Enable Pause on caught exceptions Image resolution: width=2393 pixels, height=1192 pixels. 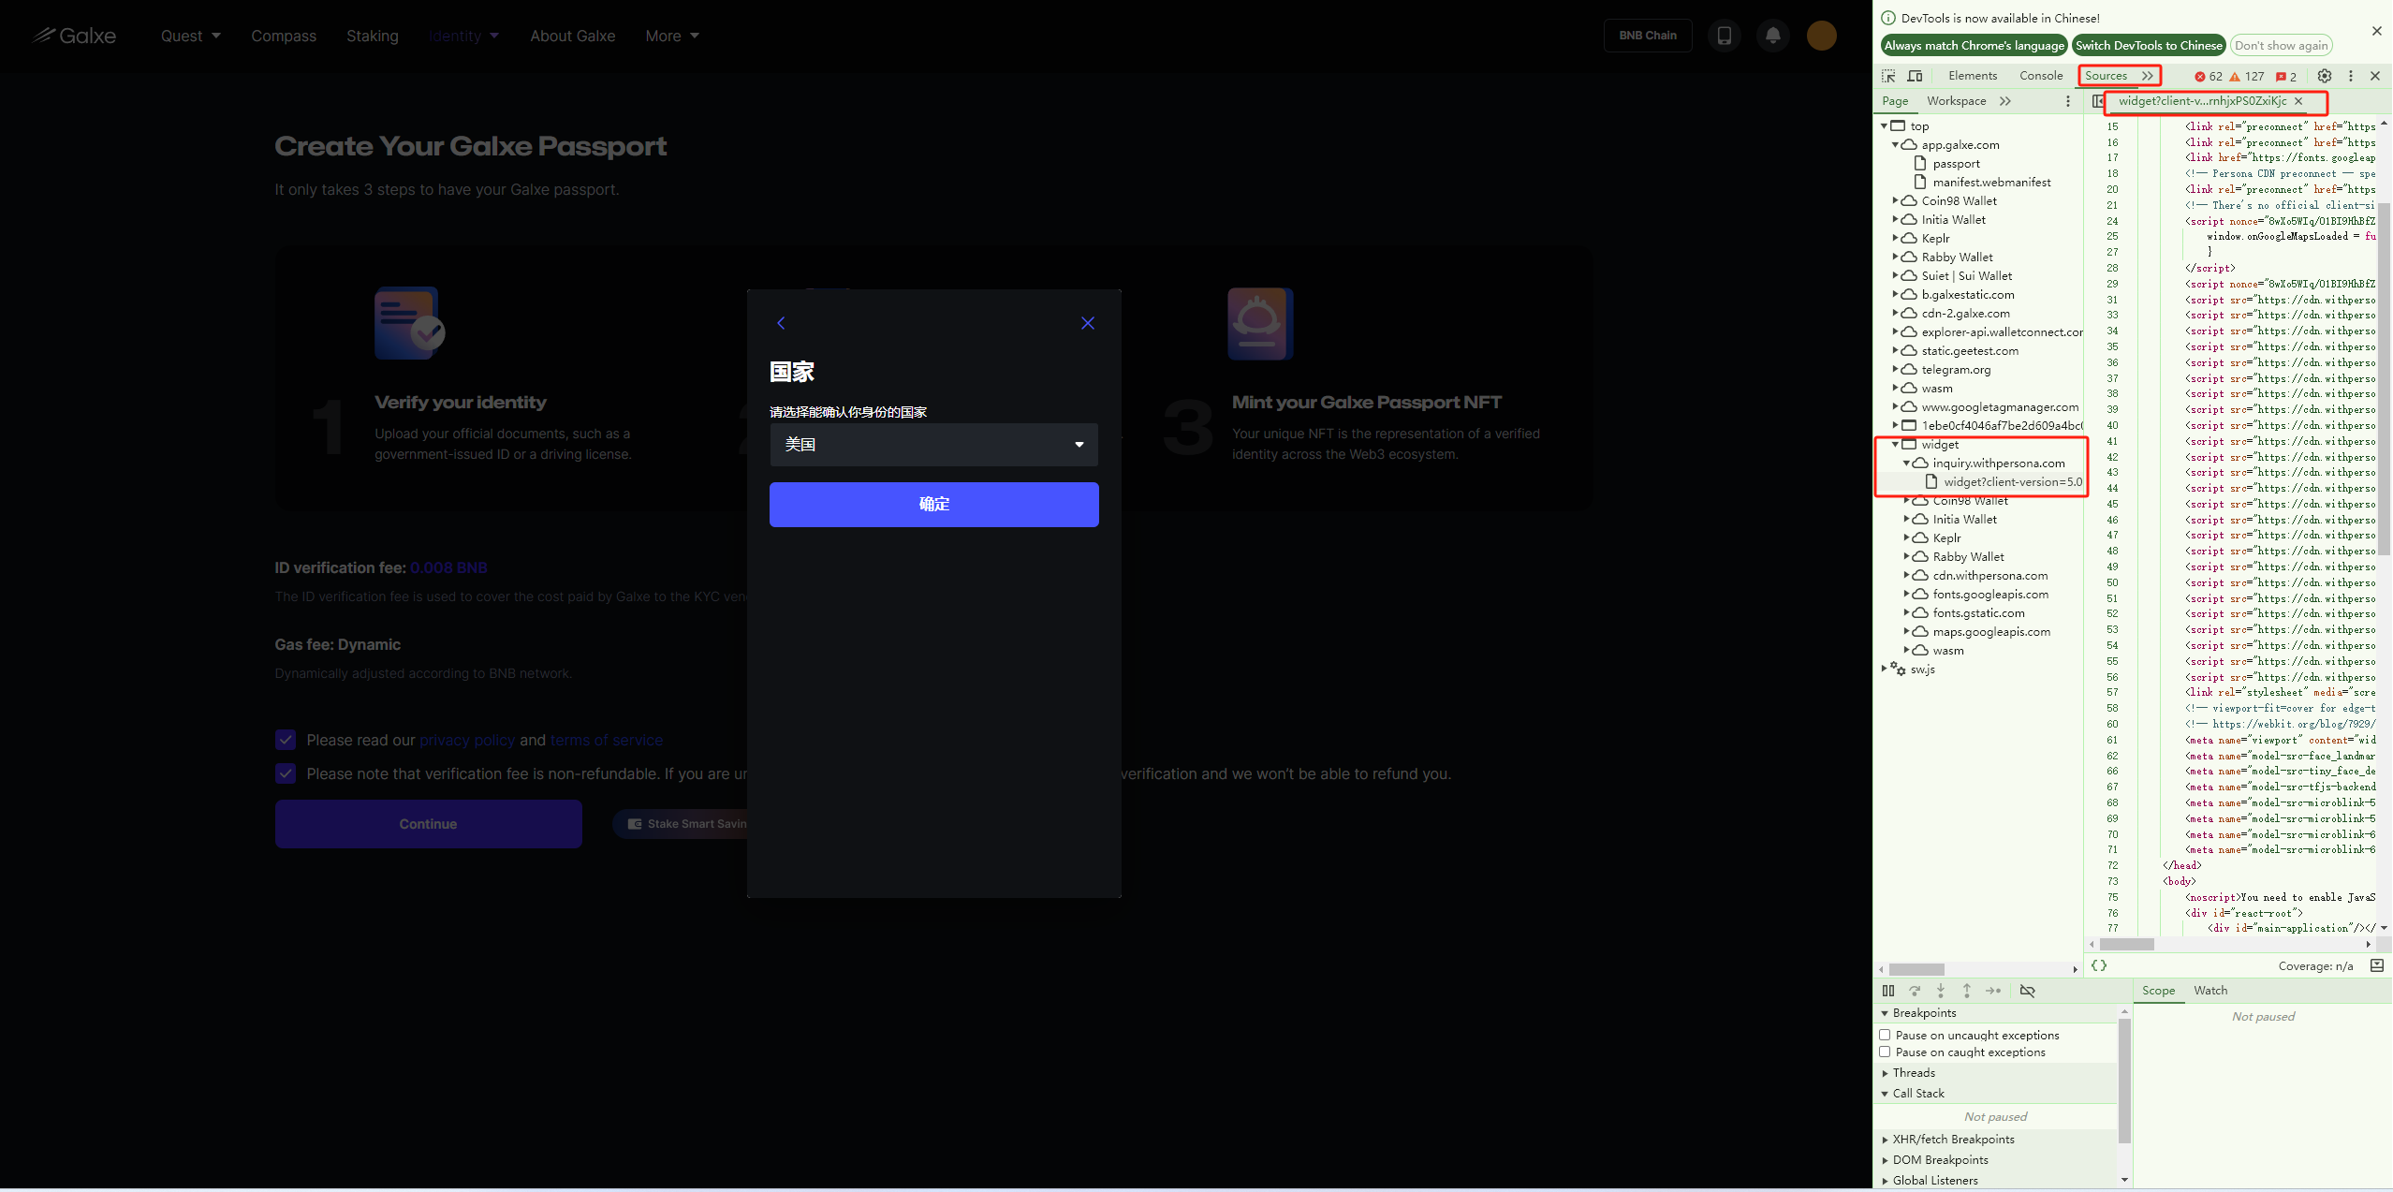1885,1052
